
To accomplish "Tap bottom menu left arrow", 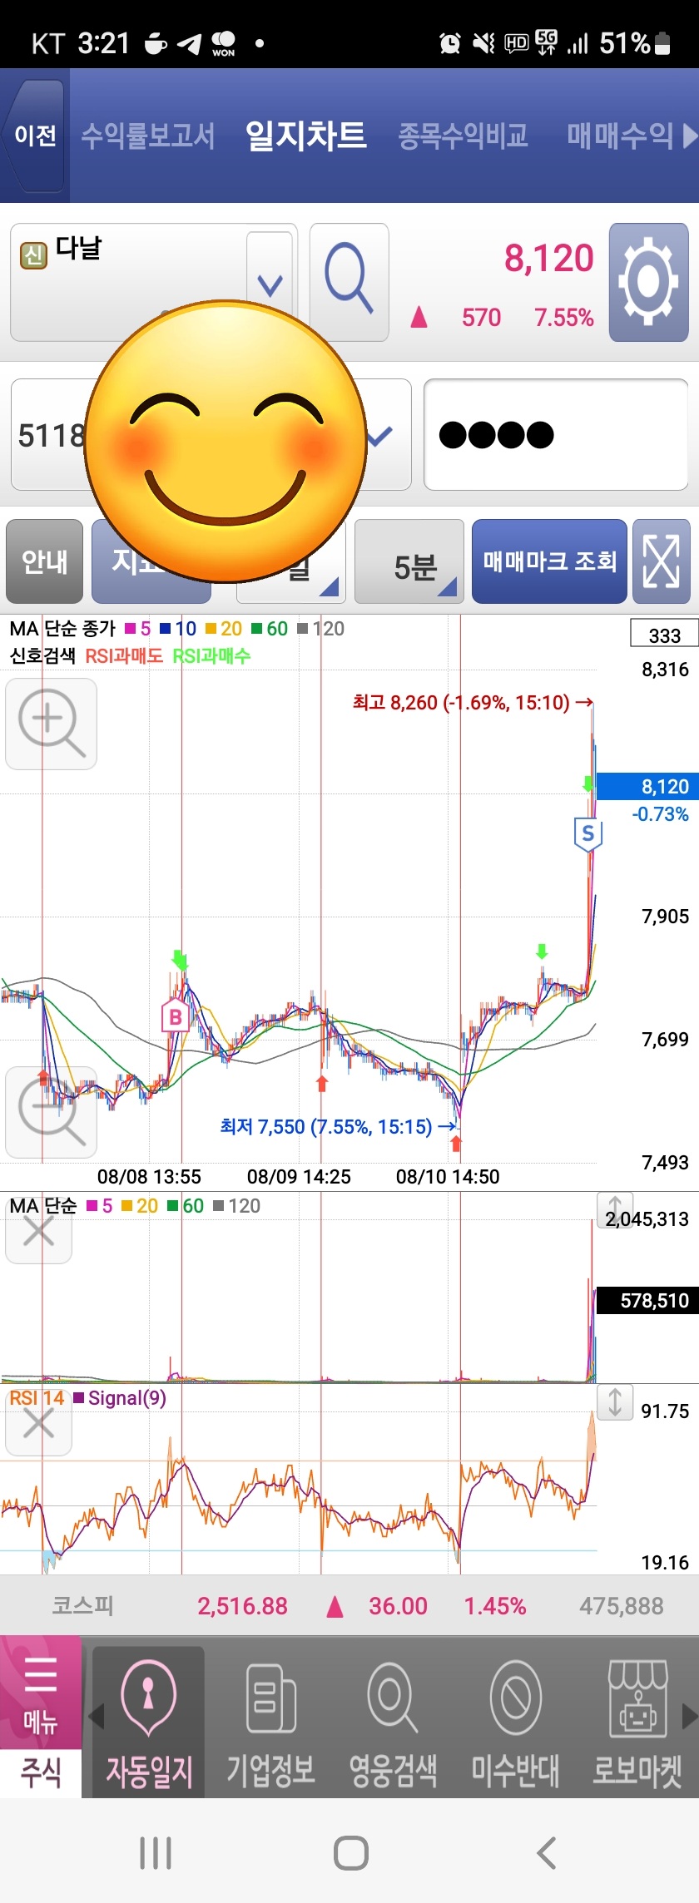I will [96, 1716].
